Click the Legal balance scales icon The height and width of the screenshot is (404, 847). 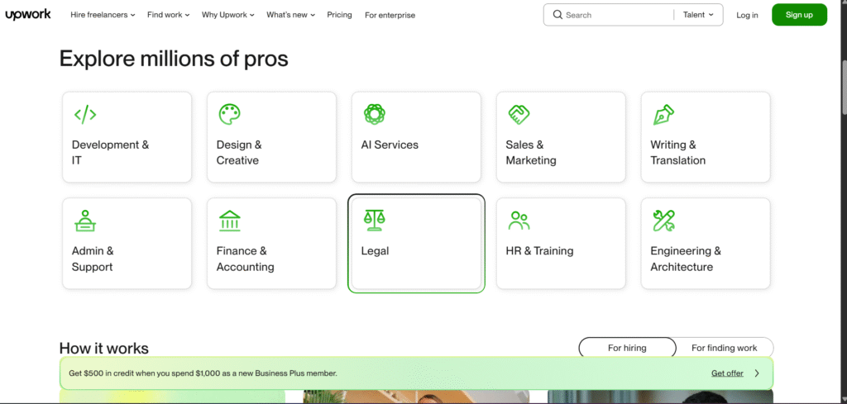375,221
